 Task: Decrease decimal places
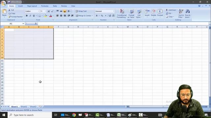[113, 16]
